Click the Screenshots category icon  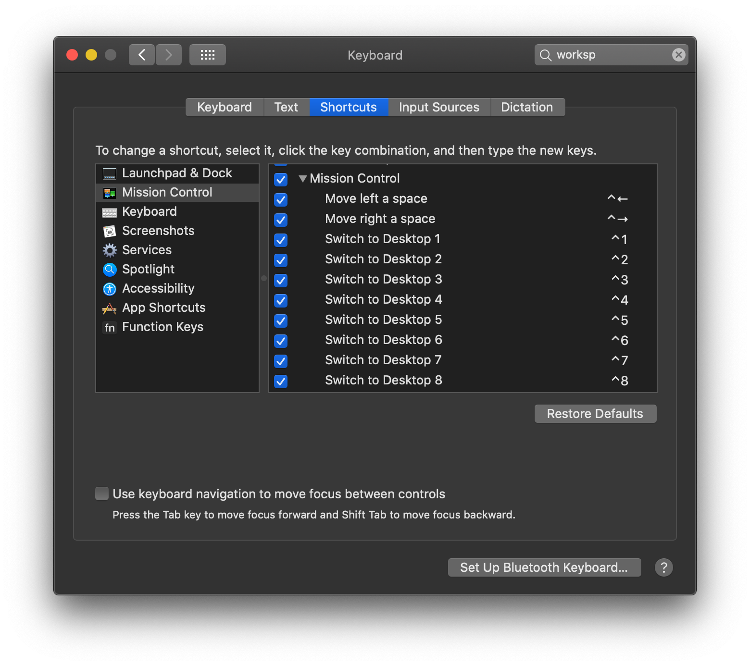click(110, 231)
